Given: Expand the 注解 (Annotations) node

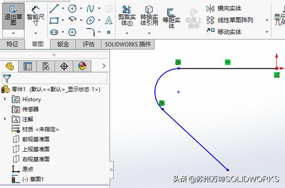Looking at the screenshot, I should coord(5,119).
